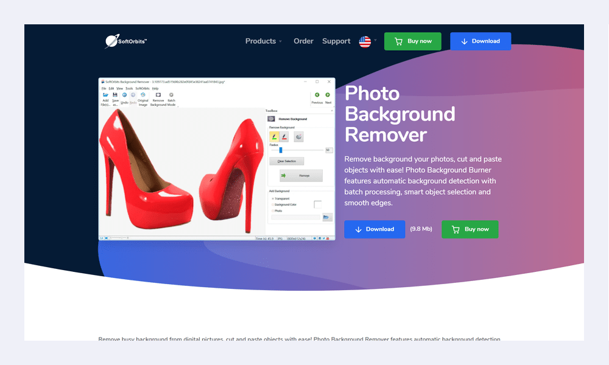Select the eraser tool in the Toolbox
The height and width of the screenshot is (365, 609).
(298, 136)
